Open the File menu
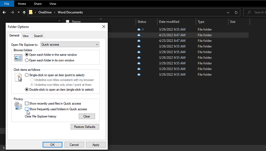Image resolution: width=266 pixels, height=151 pixels. pyautogui.click(x=7, y=4)
